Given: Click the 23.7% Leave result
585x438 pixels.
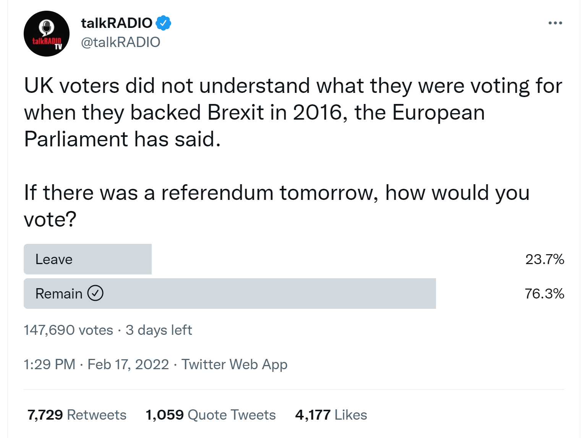Looking at the screenshot, I should tap(544, 259).
